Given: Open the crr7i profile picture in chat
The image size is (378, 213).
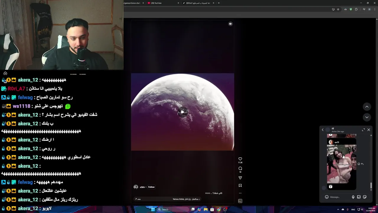Looking at the screenshot, I should (331, 142).
